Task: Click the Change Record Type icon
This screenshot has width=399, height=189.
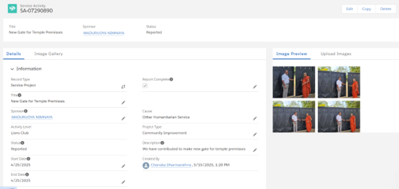Action: (124, 87)
